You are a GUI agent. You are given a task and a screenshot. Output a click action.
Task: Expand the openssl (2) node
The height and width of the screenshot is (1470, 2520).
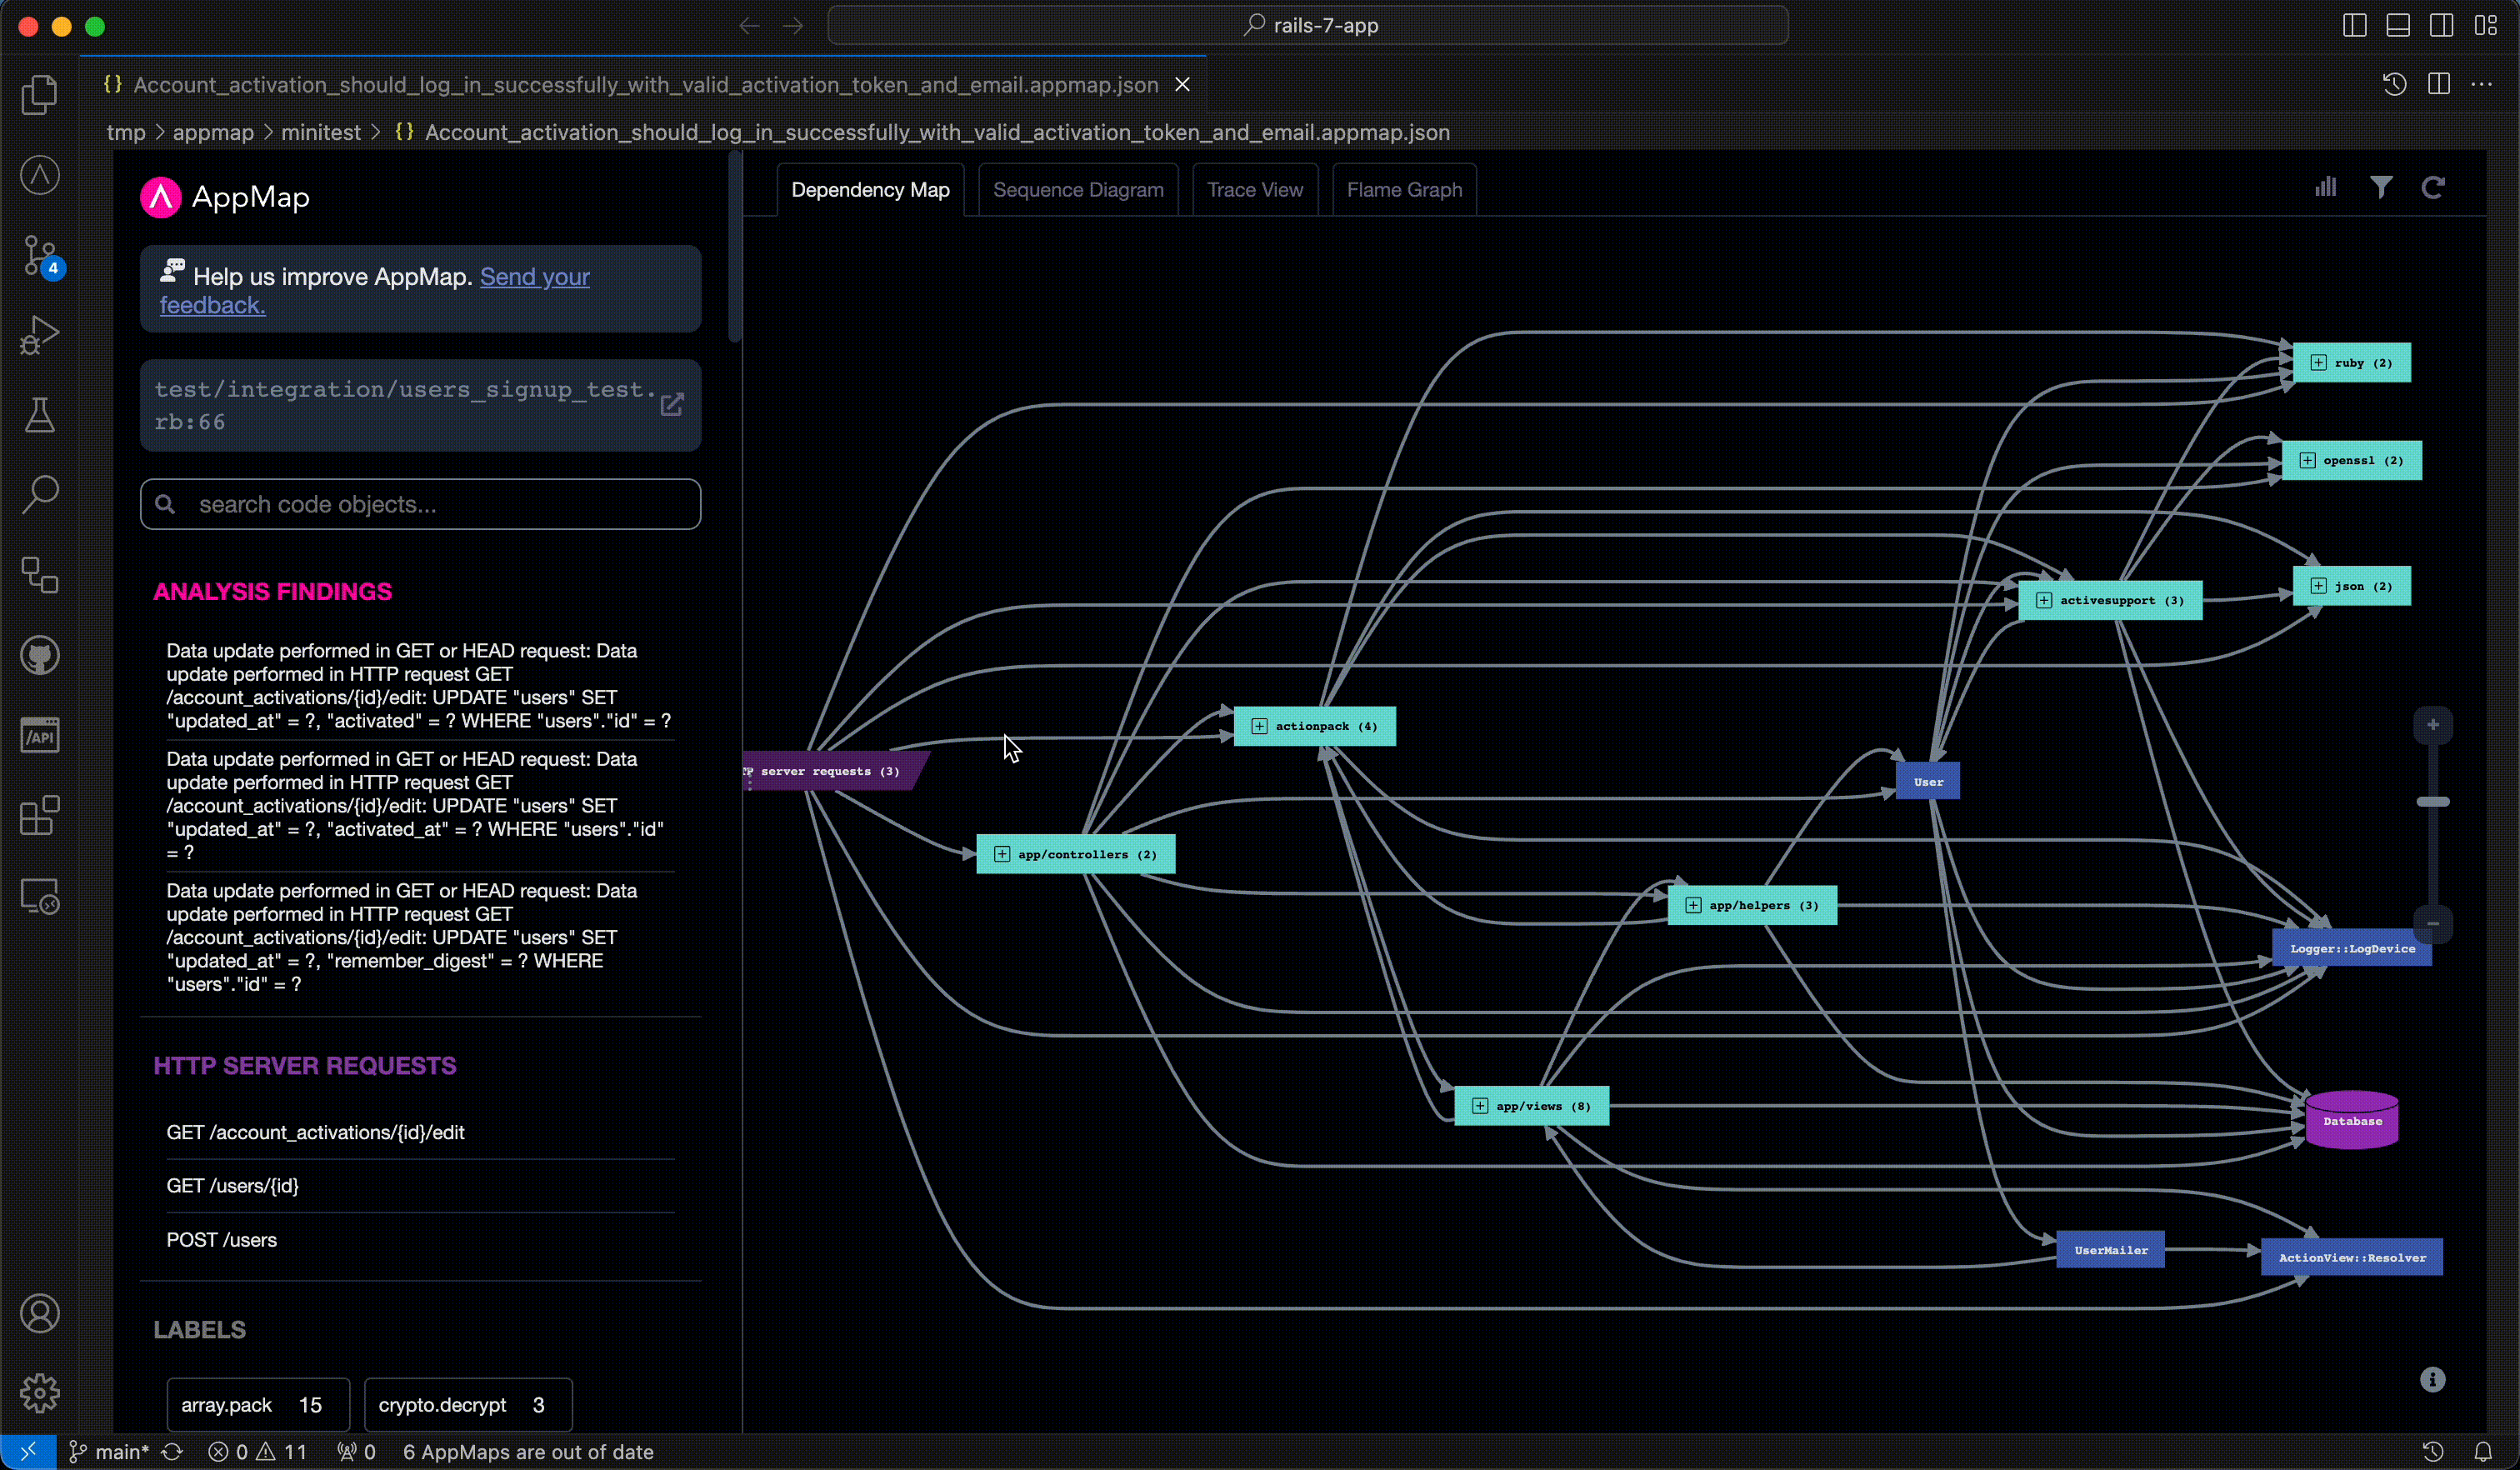(2307, 460)
